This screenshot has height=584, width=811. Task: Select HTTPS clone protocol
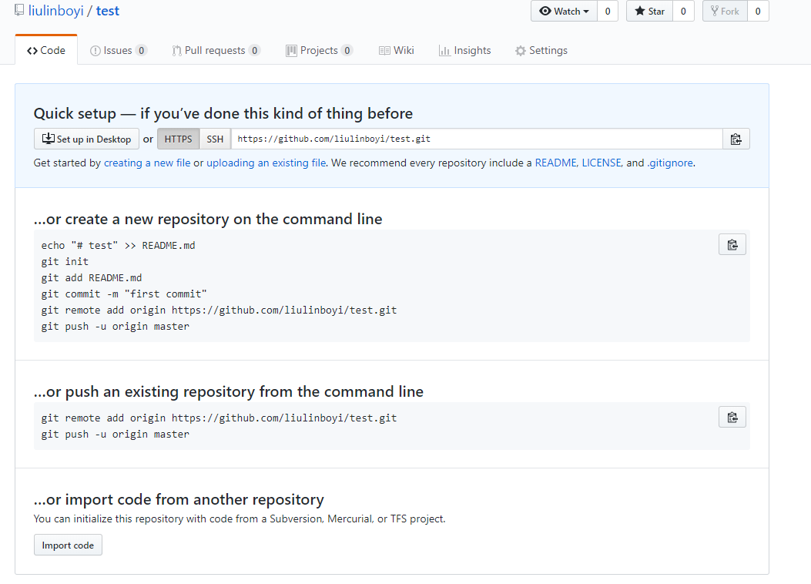pos(178,139)
